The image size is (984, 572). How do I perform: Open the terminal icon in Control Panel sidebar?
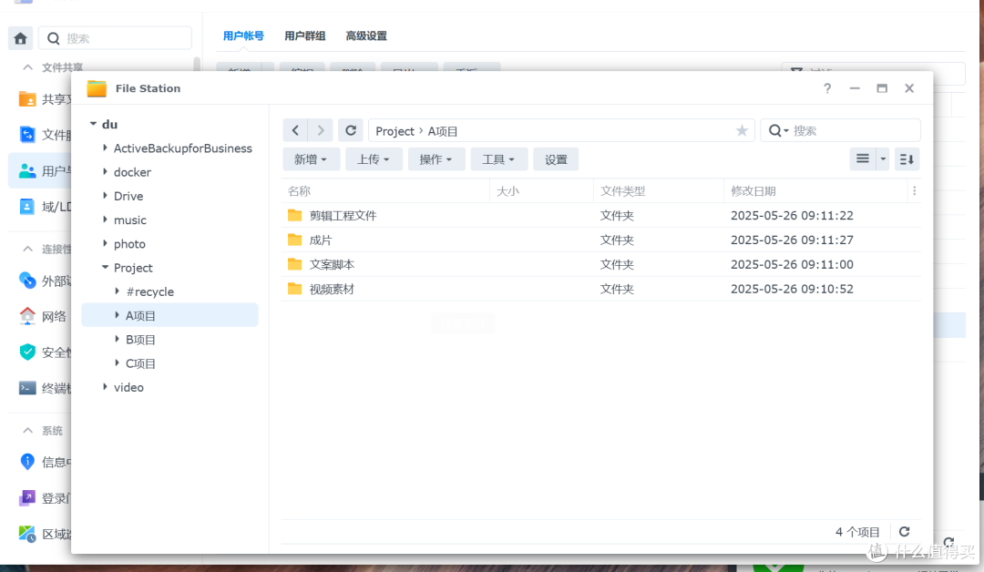pos(27,388)
